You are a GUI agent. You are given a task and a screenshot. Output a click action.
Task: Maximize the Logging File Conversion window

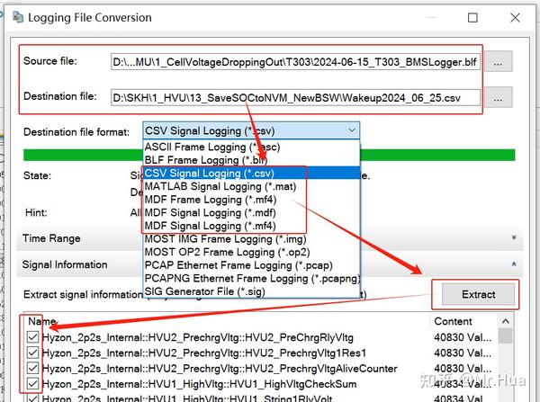(472, 17)
